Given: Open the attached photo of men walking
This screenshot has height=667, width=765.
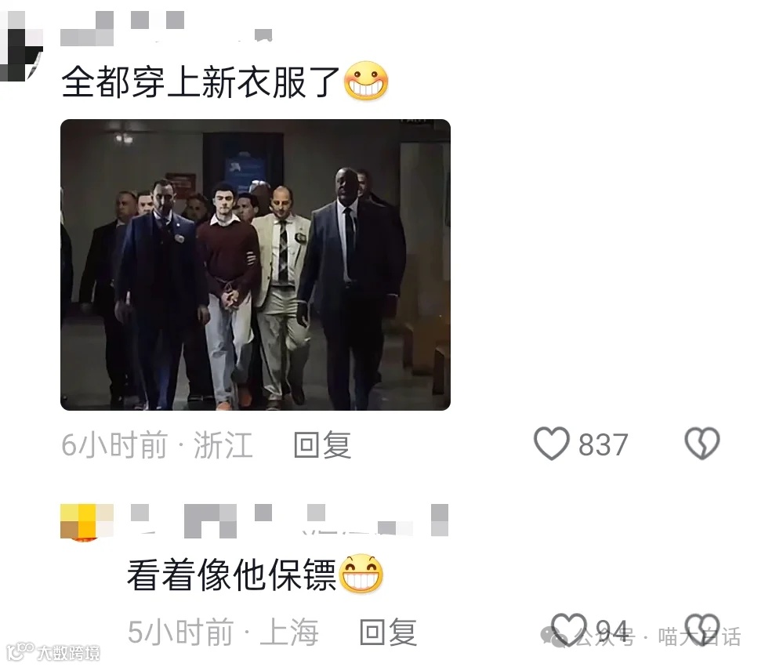Looking at the screenshot, I should [256, 264].
